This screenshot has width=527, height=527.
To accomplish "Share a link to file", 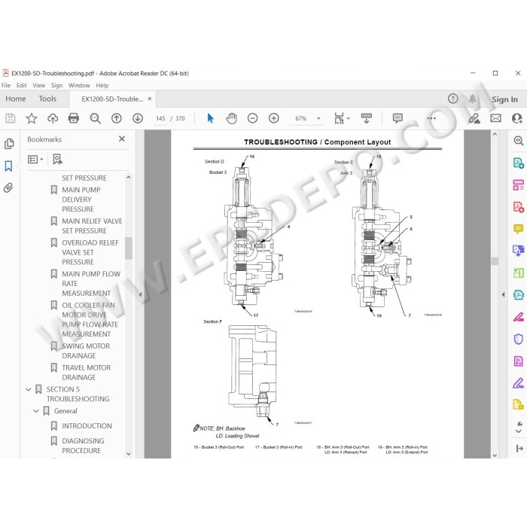I will point(474,118).
